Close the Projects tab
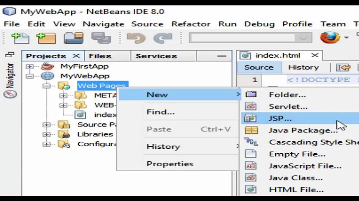 76,56
